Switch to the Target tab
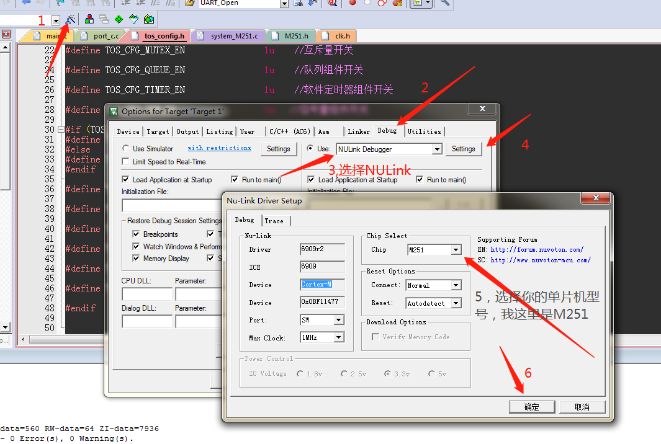Image resolution: width=661 pixels, height=444 pixels. click(x=158, y=131)
